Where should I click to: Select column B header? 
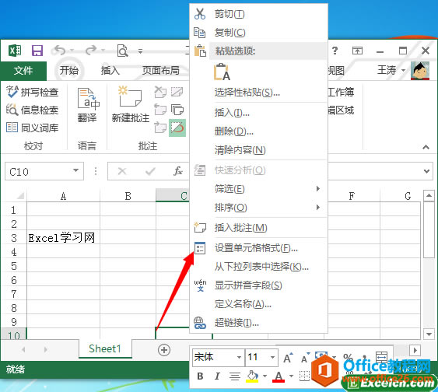pos(128,196)
